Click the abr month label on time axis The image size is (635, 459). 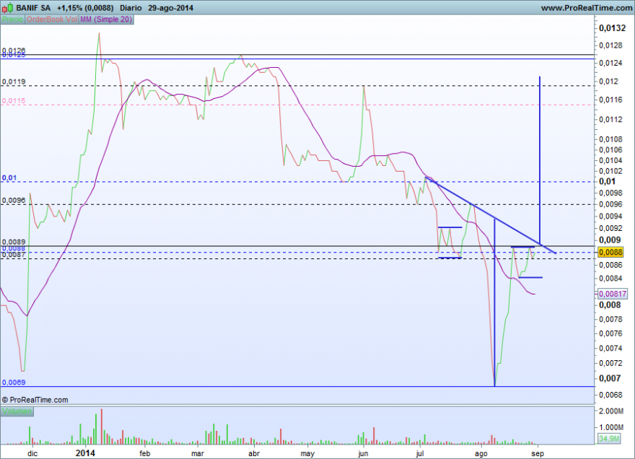[254, 453]
